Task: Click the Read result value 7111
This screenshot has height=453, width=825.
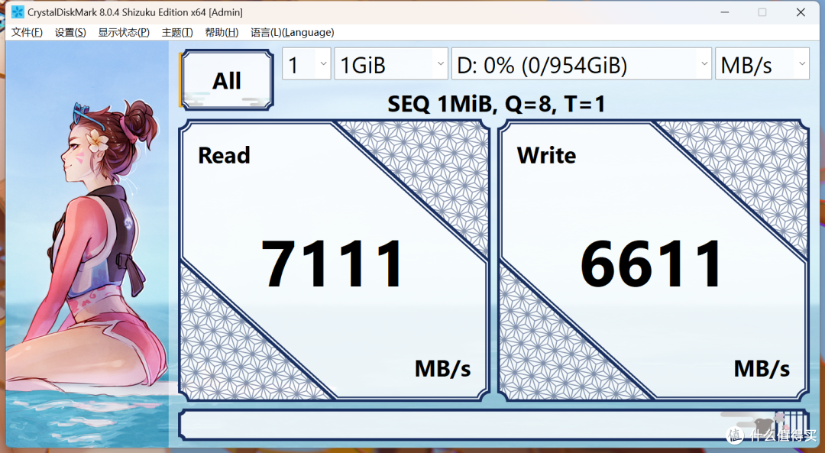Action: point(333,263)
